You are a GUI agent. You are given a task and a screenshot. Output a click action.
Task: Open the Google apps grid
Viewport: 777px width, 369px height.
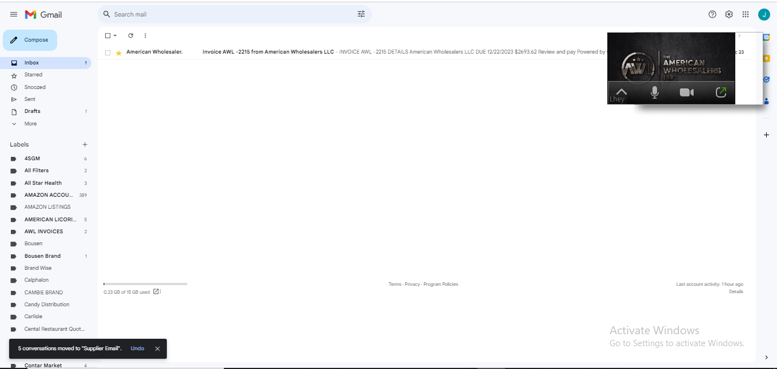[x=746, y=14]
